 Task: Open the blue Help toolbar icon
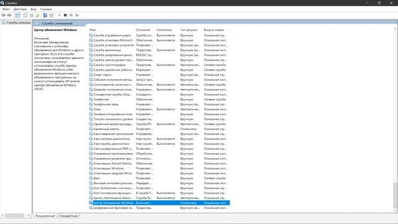tap(45, 15)
